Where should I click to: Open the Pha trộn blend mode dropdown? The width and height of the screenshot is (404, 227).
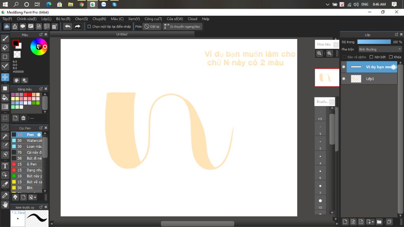click(380, 49)
